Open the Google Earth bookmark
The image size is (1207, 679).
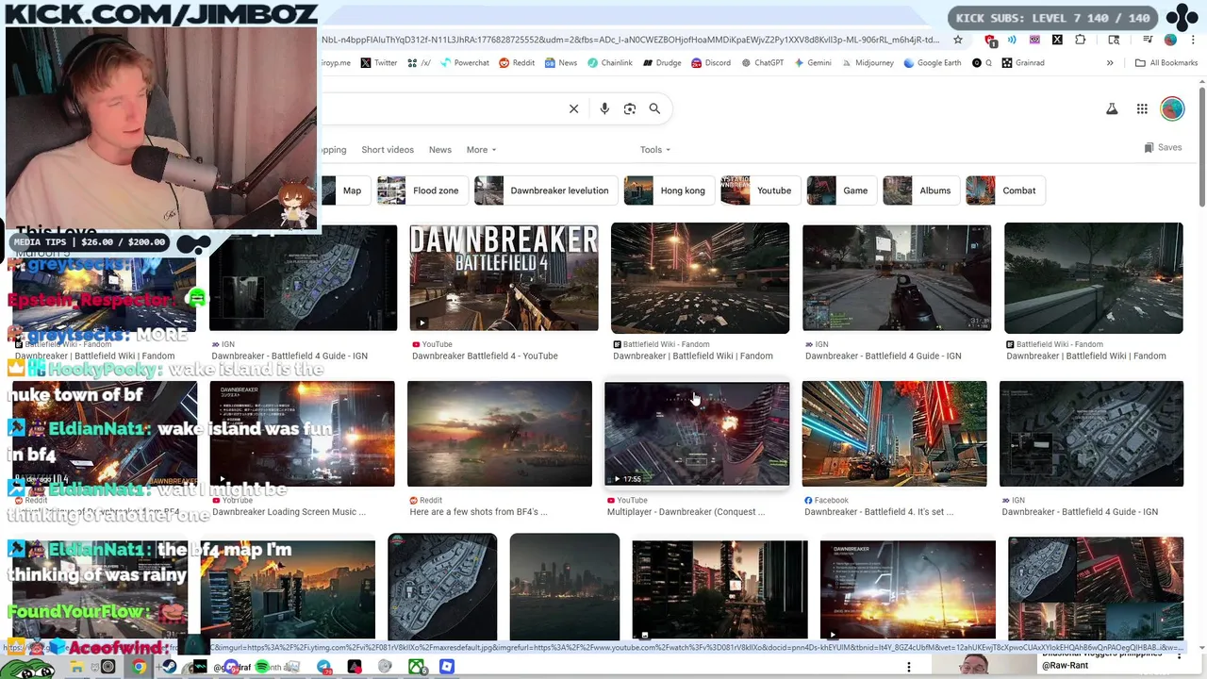click(933, 63)
